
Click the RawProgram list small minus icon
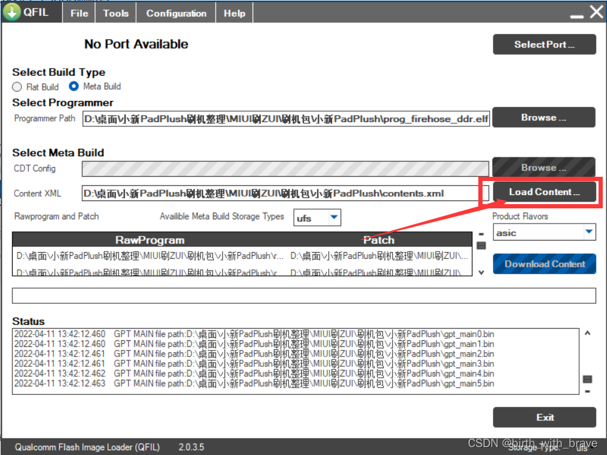pos(481,234)
